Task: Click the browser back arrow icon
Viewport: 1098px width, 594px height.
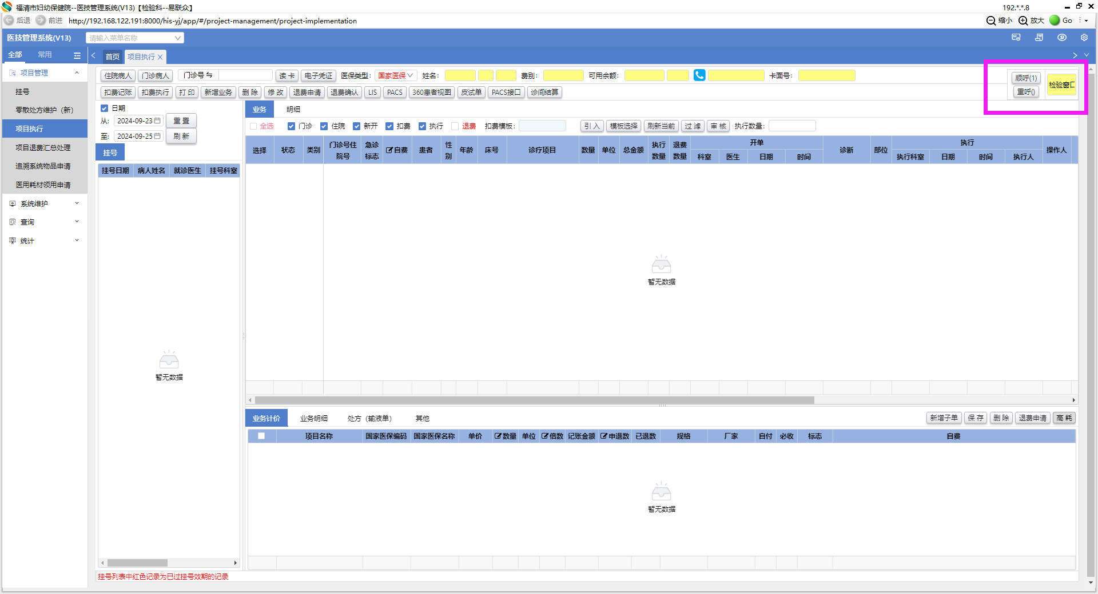Action: (x=9, y=21)
